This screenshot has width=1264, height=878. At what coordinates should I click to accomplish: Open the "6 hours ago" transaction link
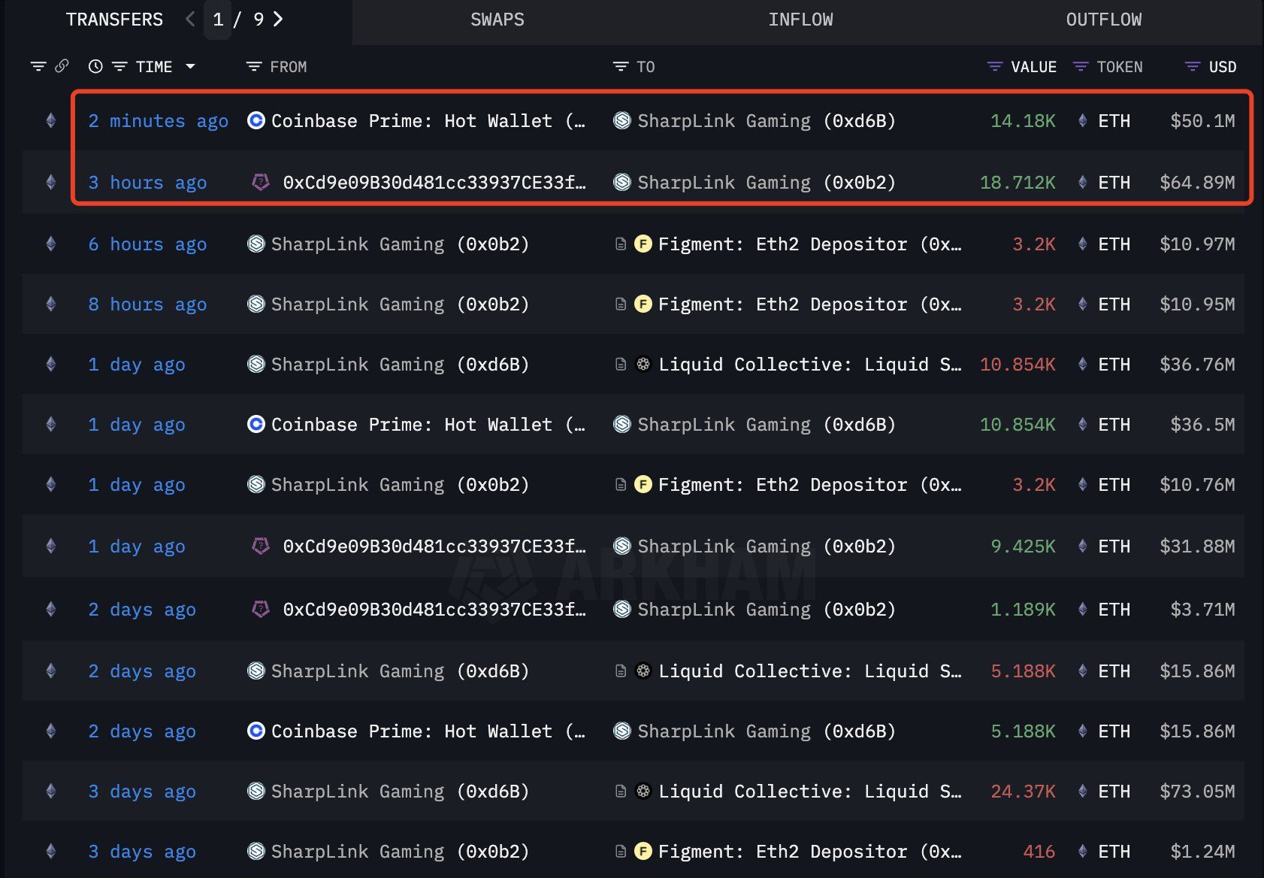(147, 244)
